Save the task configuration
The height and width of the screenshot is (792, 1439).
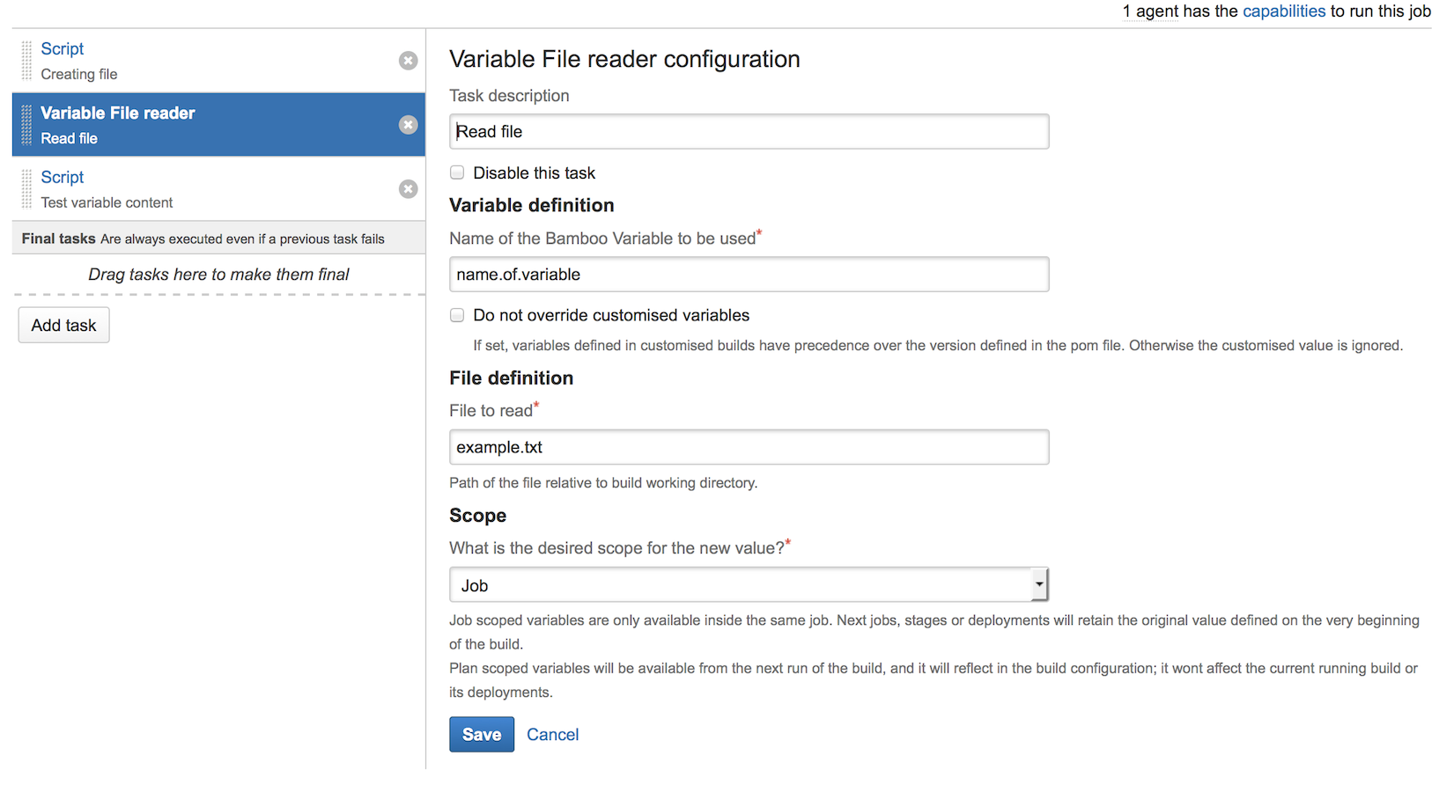[x=482, y=734]
